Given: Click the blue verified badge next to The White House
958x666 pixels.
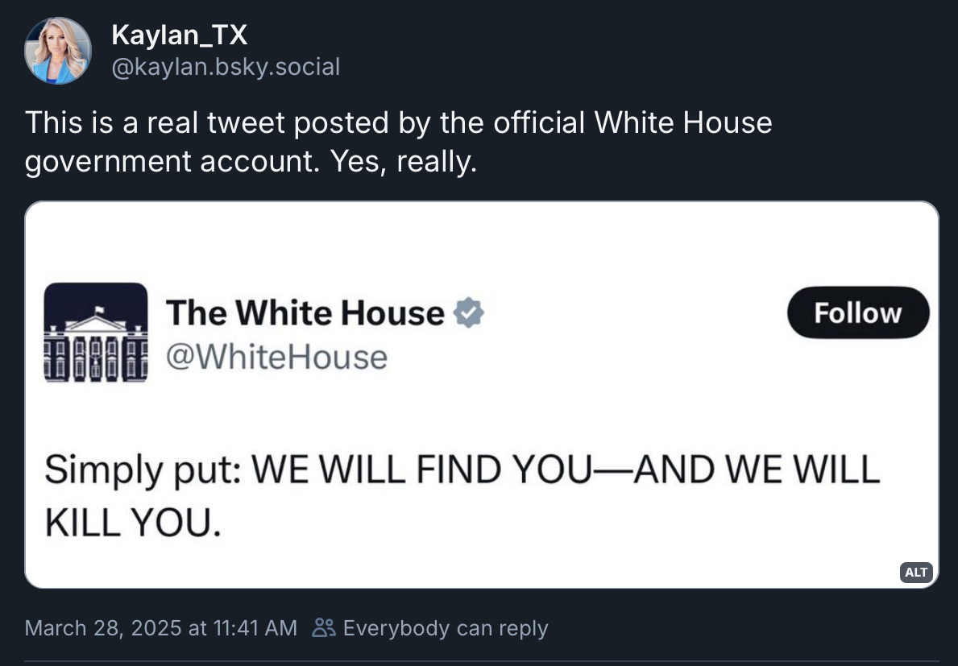Looking at the screenshot, I should click(468, 312).
